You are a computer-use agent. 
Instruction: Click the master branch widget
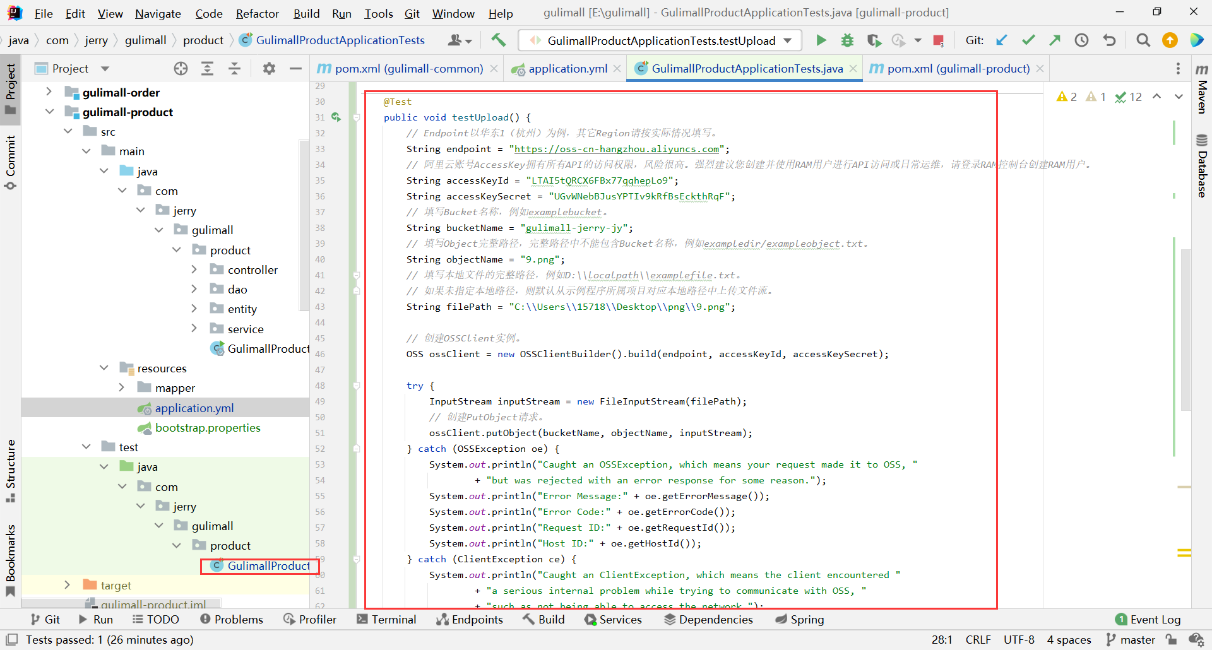[x=1130, y=640]
